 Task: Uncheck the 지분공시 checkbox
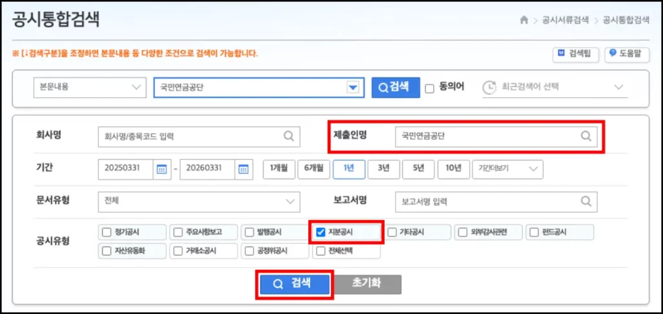(320, 232)
